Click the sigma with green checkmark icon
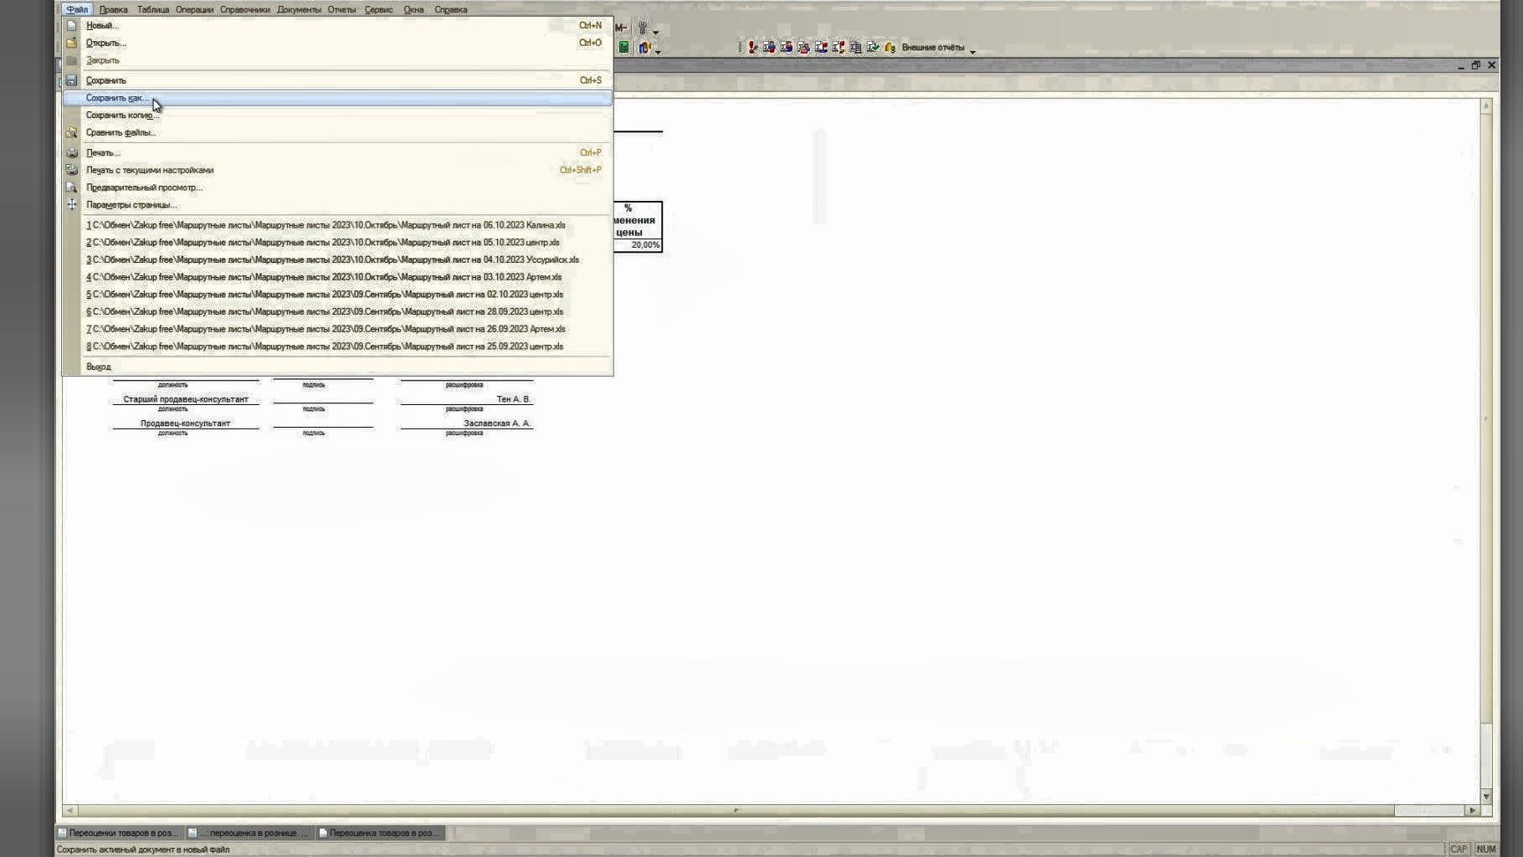This screenshot has height=857, width=1523. point(873,48)
